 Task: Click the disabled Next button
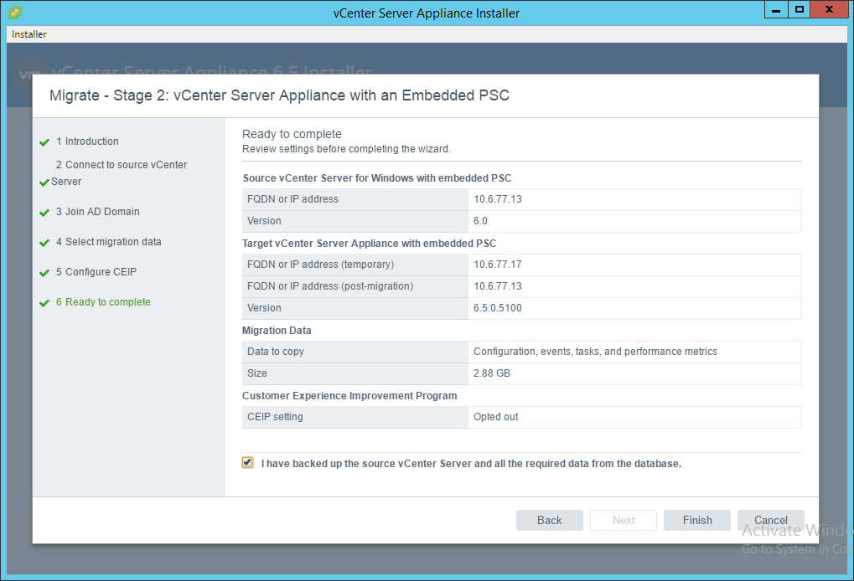tap(623, 520)
